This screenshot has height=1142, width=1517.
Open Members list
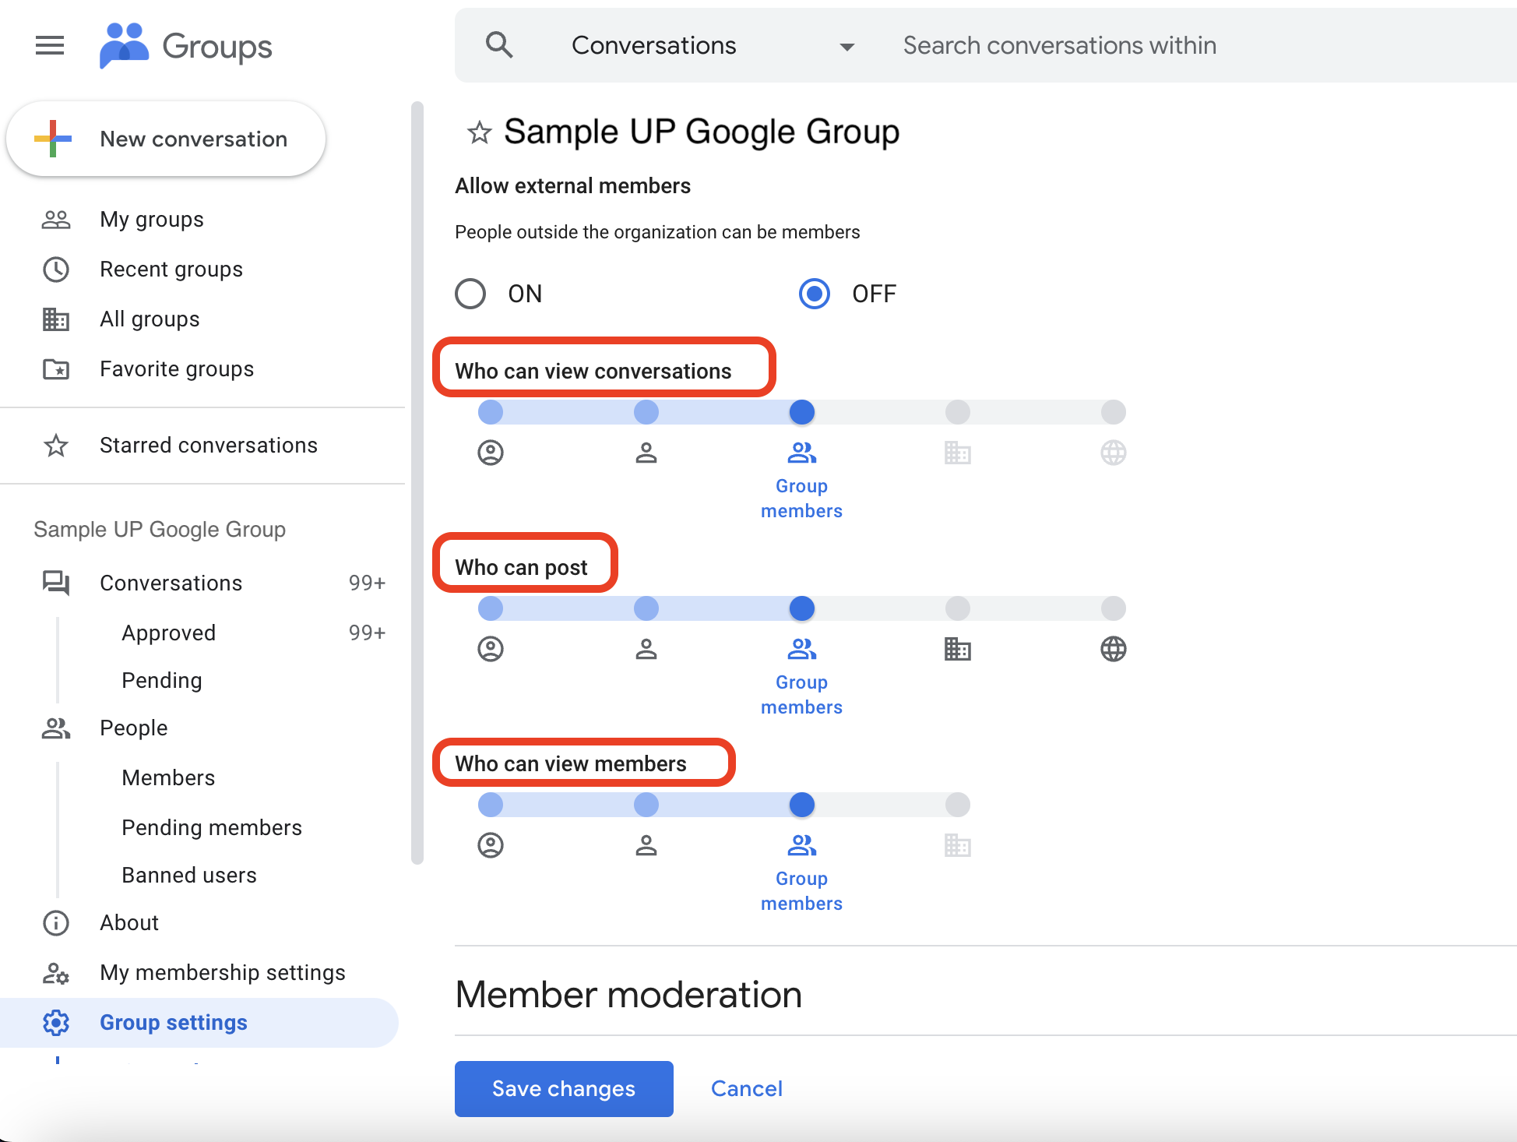tap(168, 778)
